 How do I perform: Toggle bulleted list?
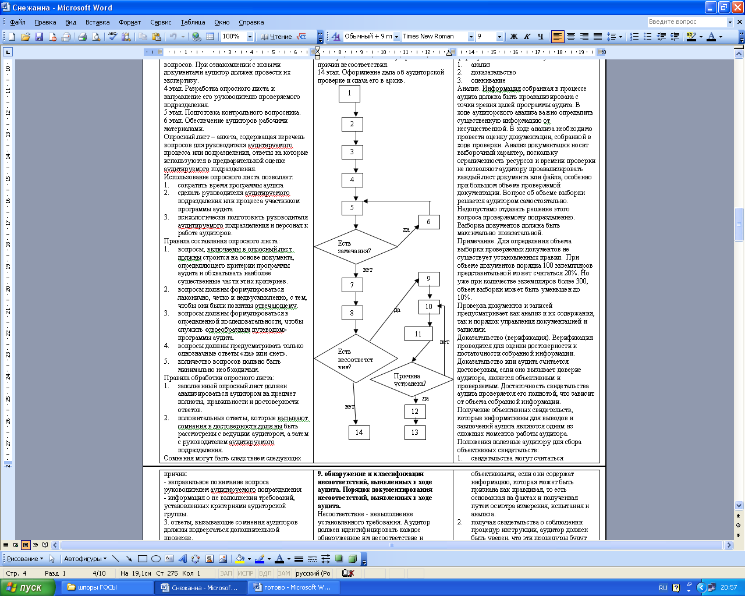(x=648, y=37)
